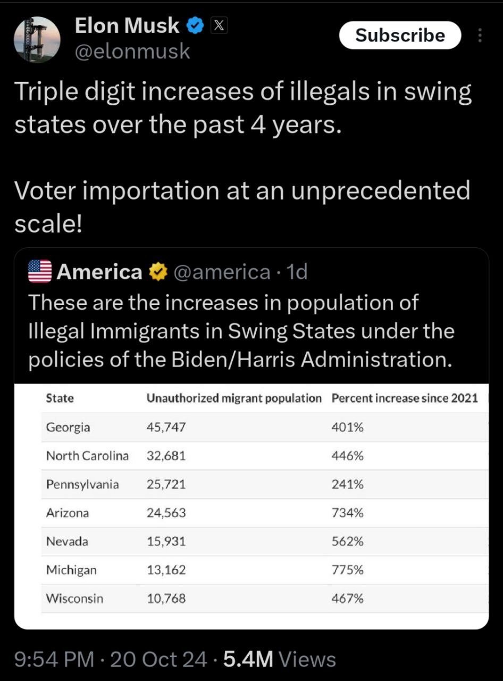
Task: Click the American flag avatar of America
Action: tap(39, 271)
